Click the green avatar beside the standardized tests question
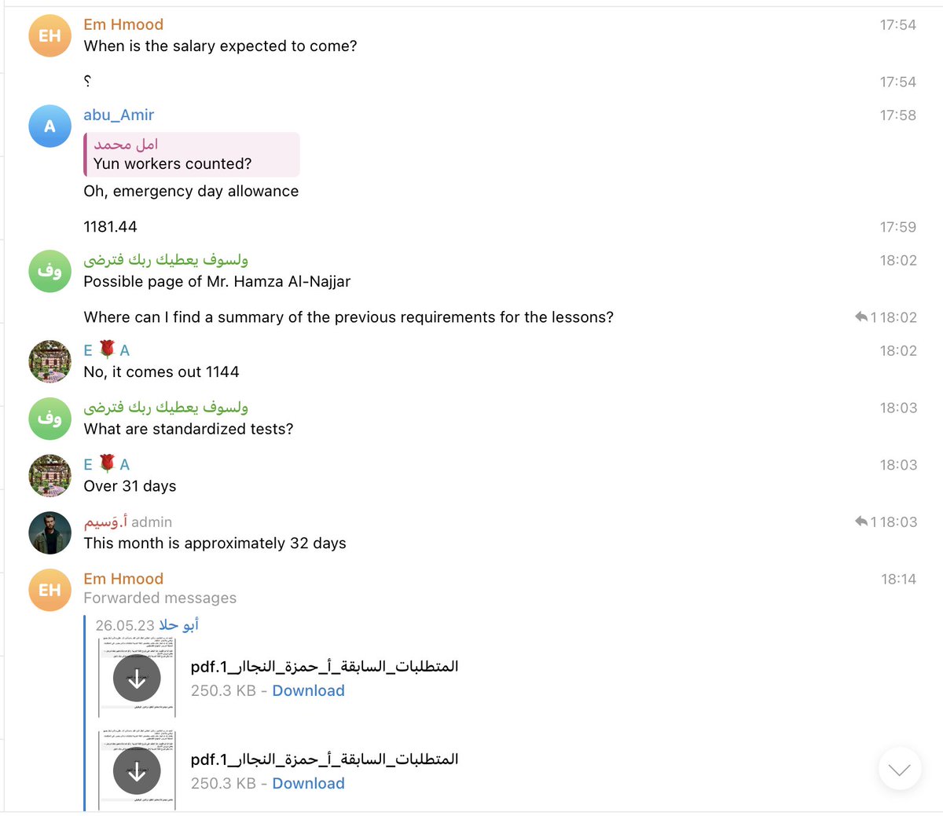The image size is (943, 816). pos(50,418)
